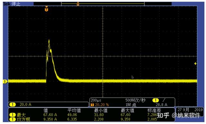Image resolution: width=206 pixels, height=124 pixels.
Task: Select the 49.06 mean value
Action: [72, 115]
